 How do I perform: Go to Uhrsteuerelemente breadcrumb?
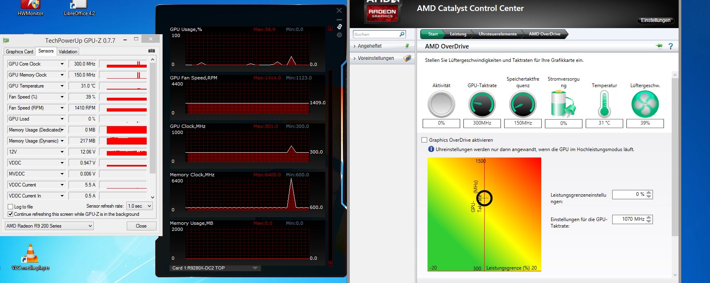tap(498, 34)
